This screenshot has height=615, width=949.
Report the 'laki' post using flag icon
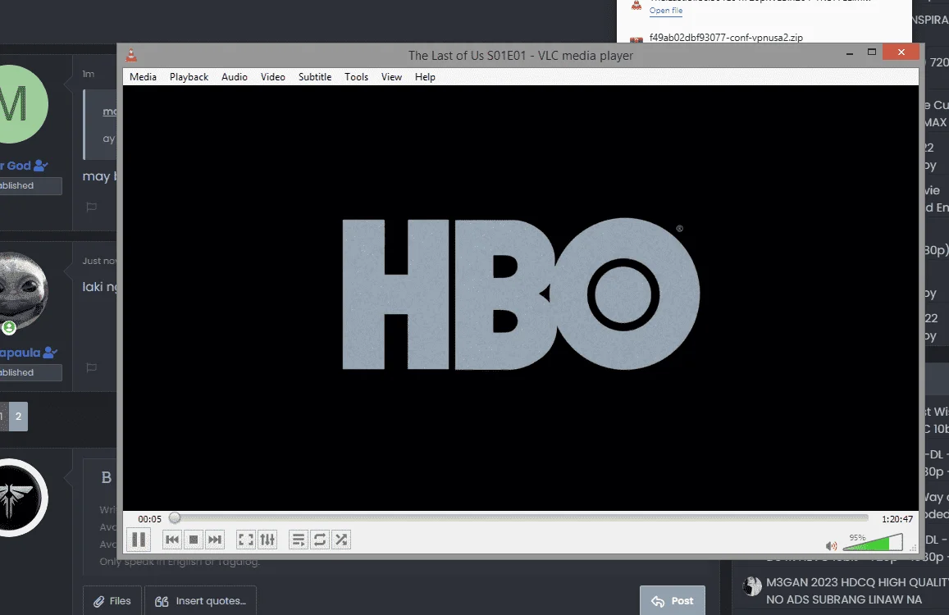point(91,367)
